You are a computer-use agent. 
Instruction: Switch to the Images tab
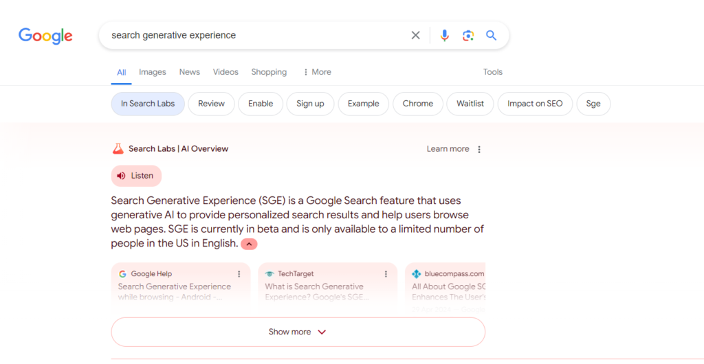(x=153, y=72)
